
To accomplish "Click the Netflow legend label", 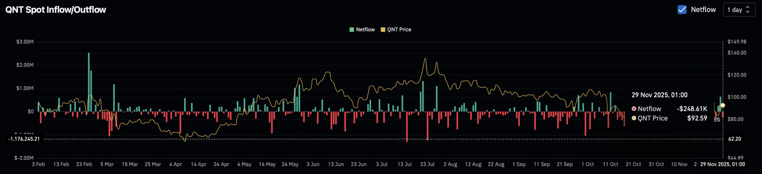I will (365, 29).
